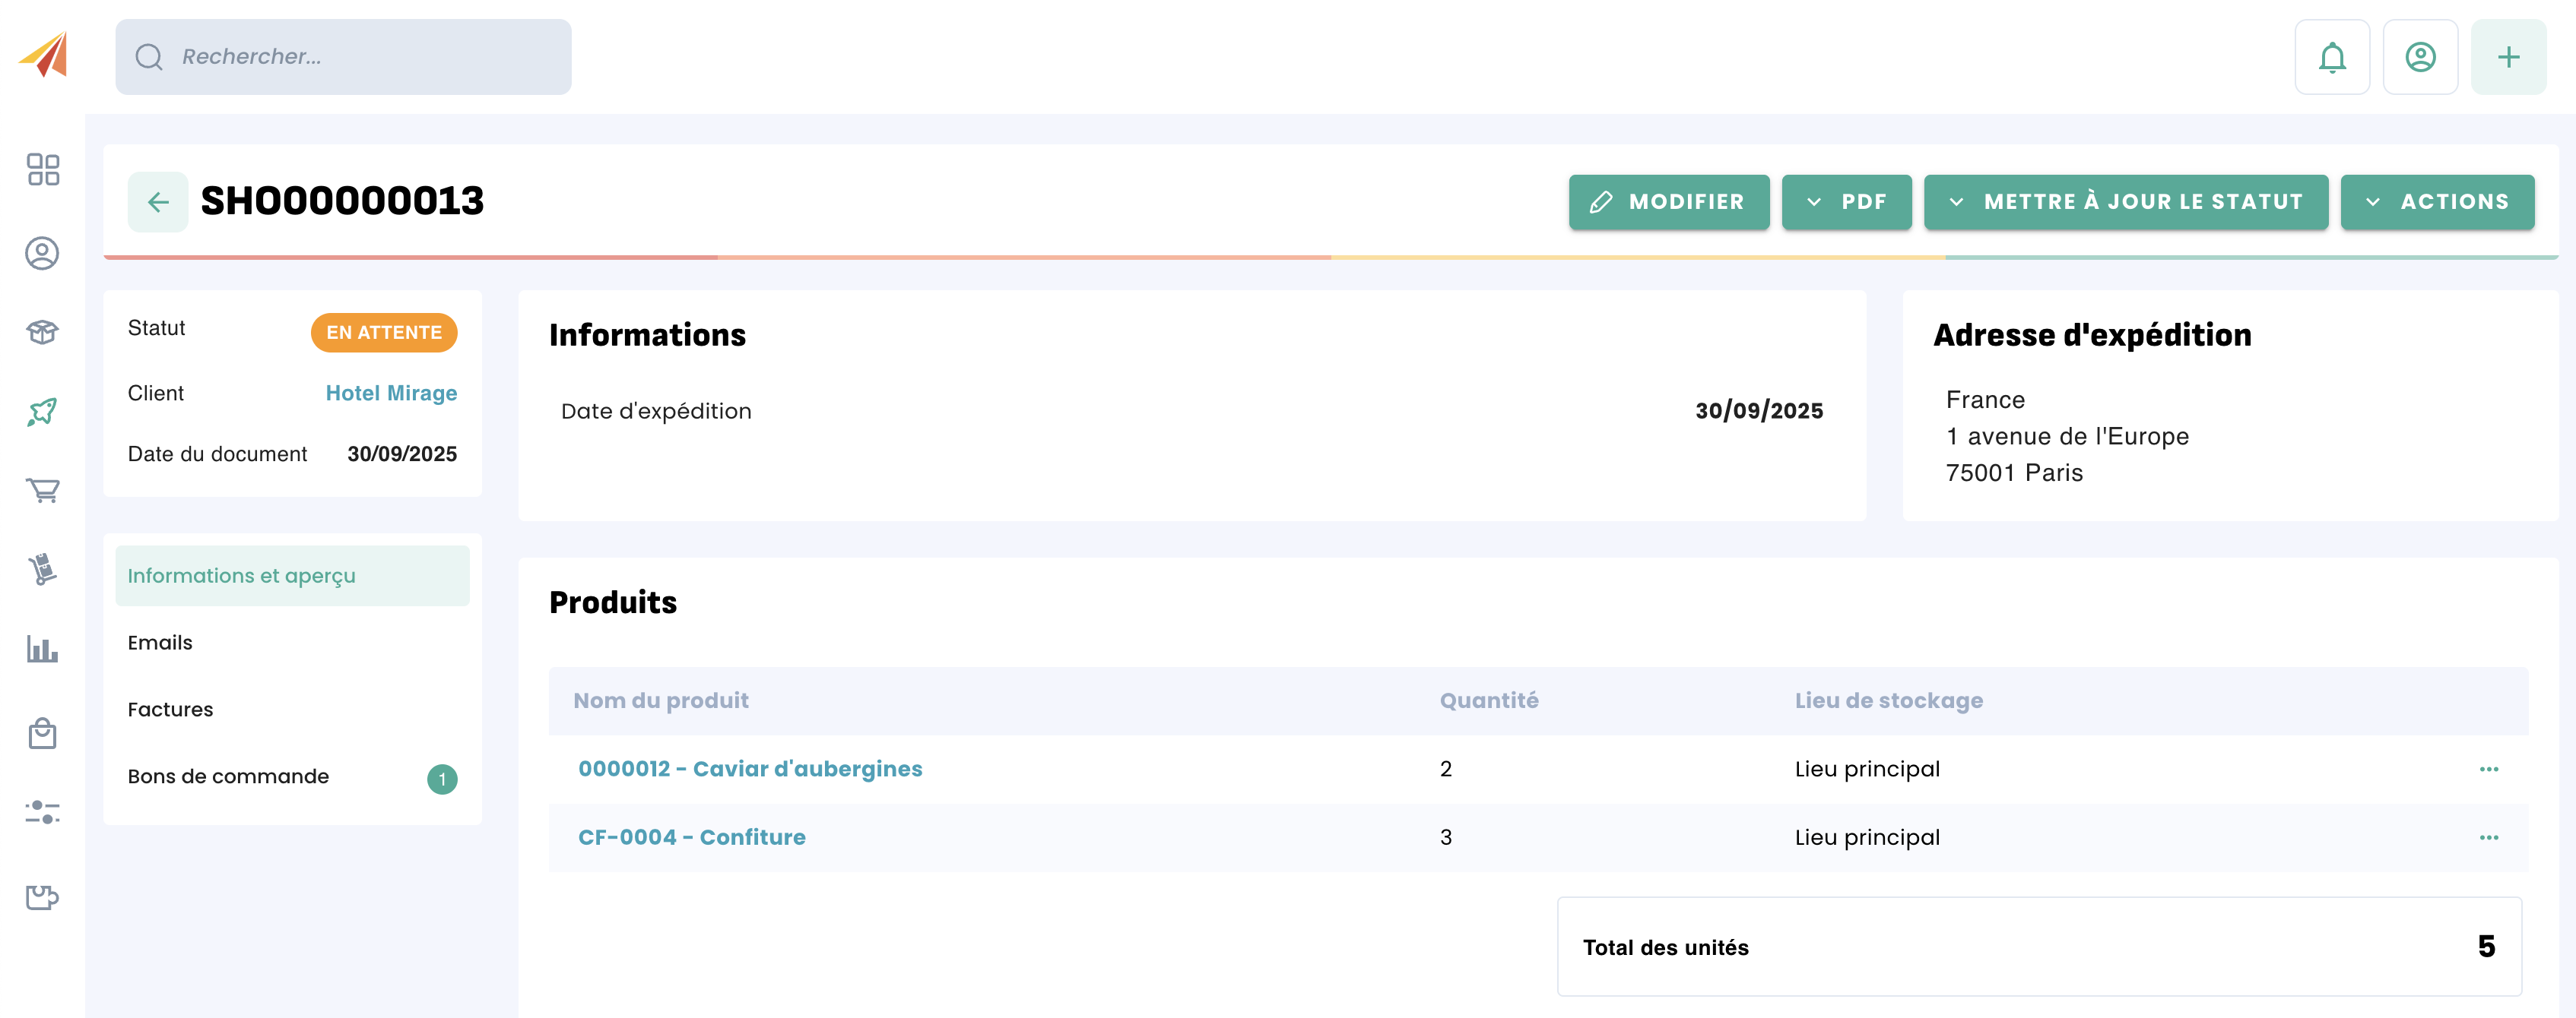Click the Modifier button
Image resolution: width=2576 pixels, height=1018 pixels.
click(x=1668, y=202)
